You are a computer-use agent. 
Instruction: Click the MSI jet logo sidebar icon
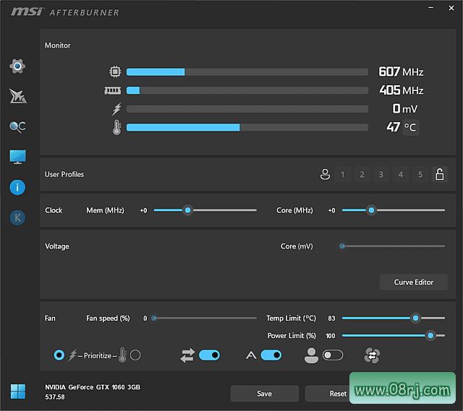[17, 97]
